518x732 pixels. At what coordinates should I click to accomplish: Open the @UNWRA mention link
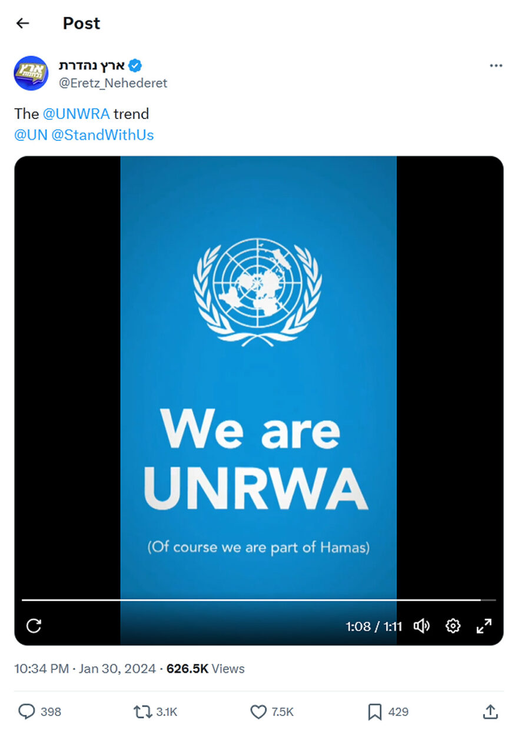[x=77, y=114]
